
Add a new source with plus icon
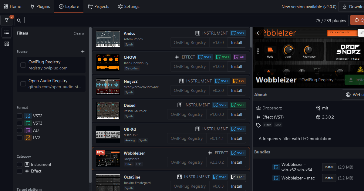point(83,52)
